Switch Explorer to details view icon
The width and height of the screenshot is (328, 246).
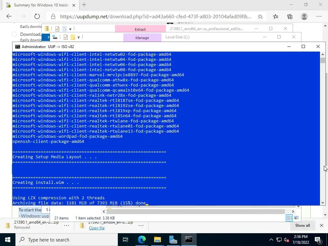point(289,218)
